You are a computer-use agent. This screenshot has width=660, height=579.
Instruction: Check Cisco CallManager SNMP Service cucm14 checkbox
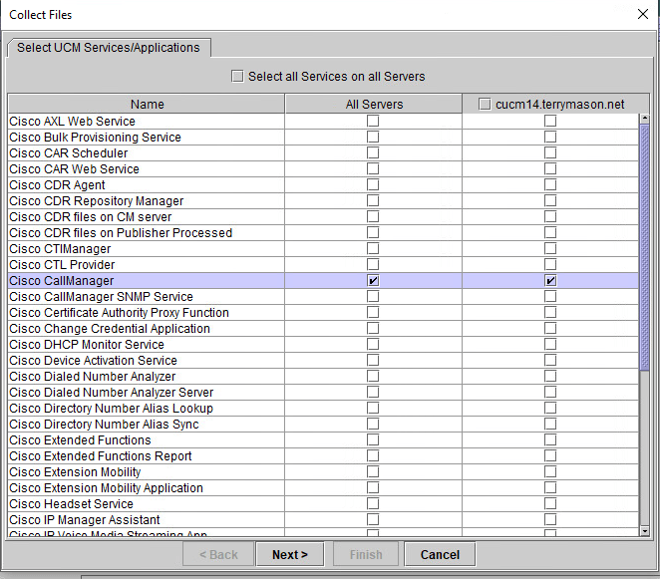pos(550,297)
